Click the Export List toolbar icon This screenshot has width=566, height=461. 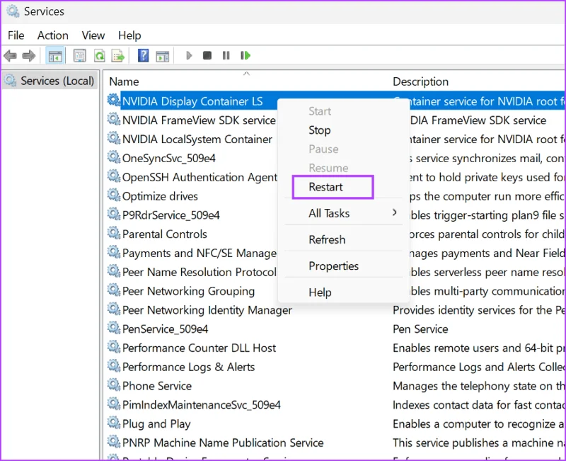coord(117,56)
